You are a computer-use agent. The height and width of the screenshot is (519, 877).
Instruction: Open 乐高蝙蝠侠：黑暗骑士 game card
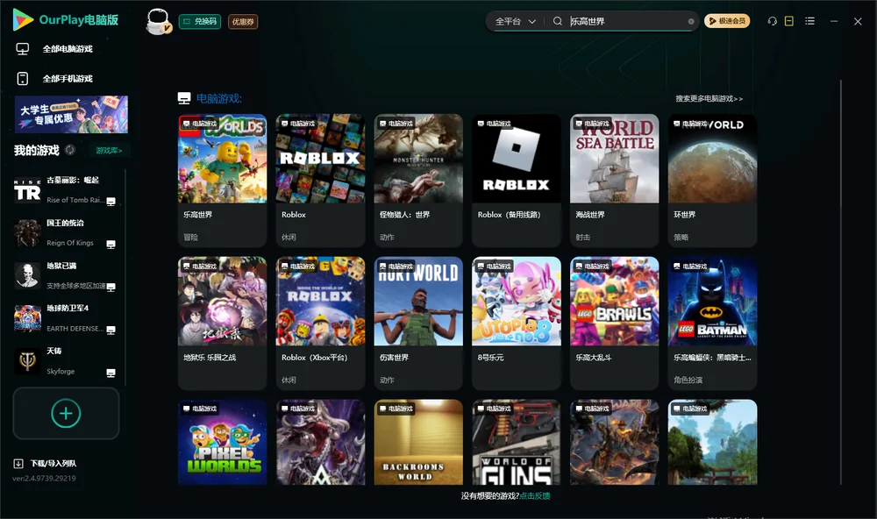pos(712,323)
